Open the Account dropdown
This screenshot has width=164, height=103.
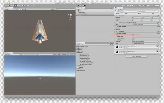pyautogui.click(x=137, y=5)
